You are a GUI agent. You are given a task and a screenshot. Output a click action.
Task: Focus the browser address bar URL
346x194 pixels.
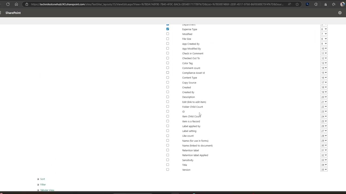click(x=157, y=4)
